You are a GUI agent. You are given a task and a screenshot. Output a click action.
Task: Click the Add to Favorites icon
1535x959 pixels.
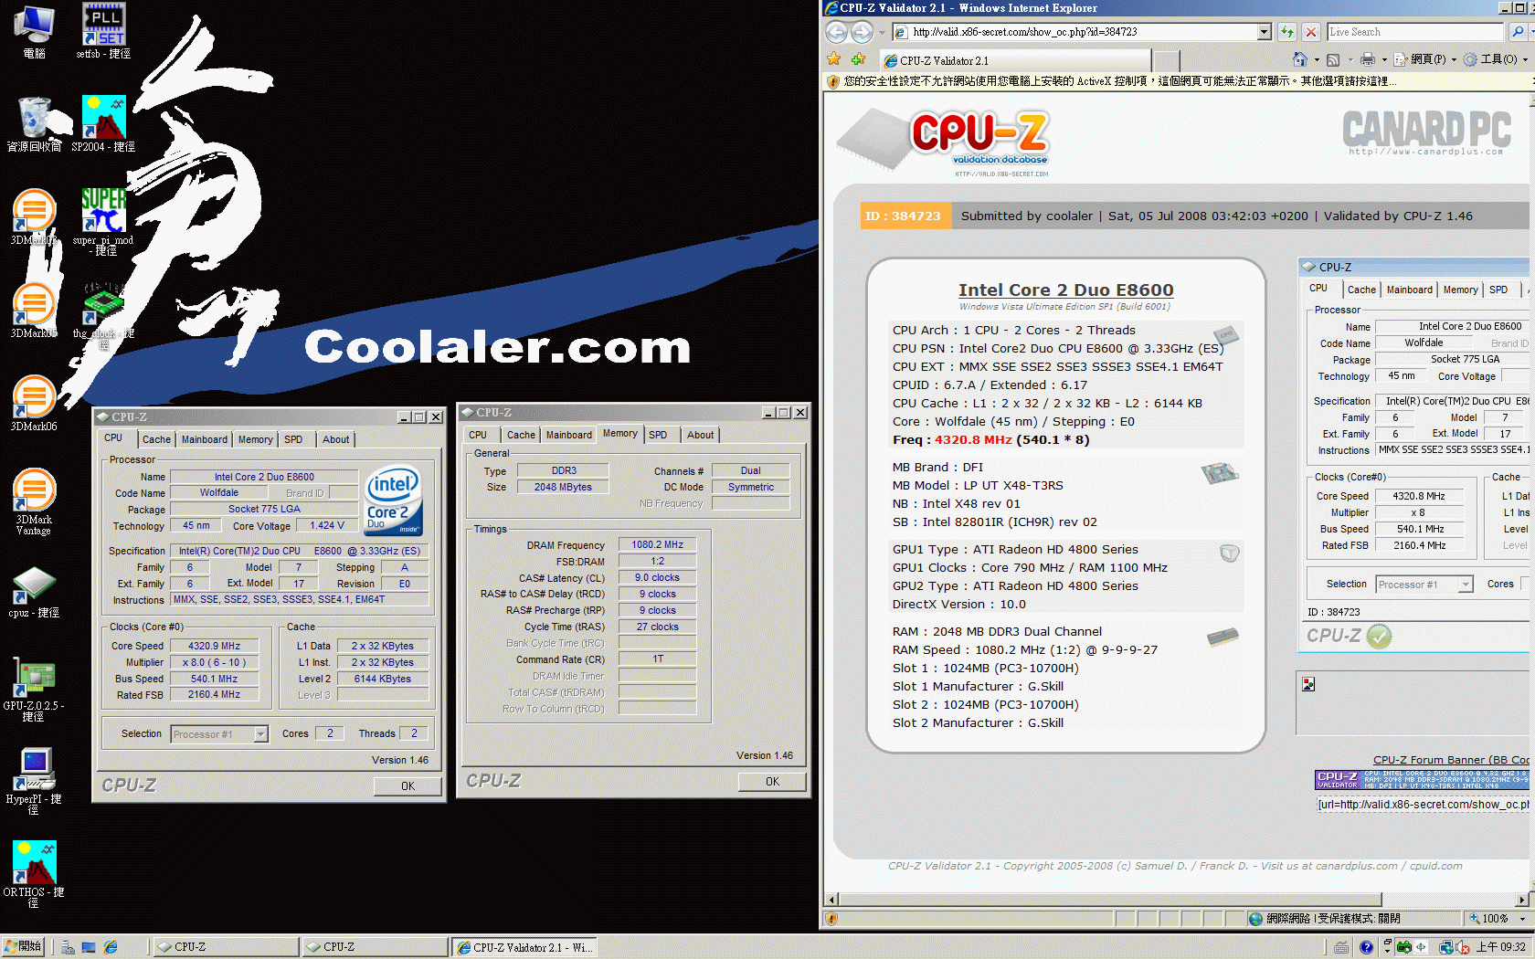pos(858,59)
